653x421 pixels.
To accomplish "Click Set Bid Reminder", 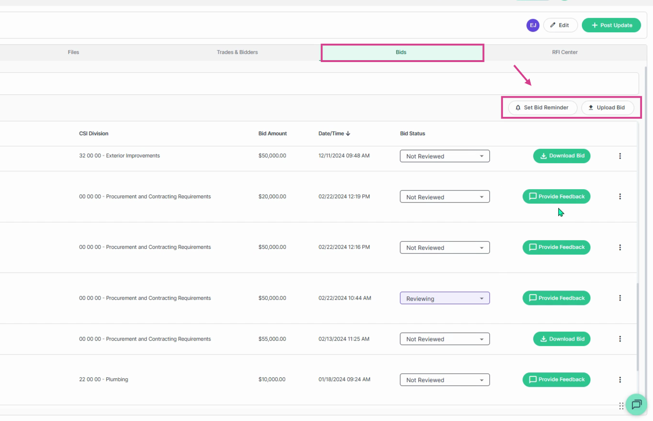I will click(x=542, y=108).
